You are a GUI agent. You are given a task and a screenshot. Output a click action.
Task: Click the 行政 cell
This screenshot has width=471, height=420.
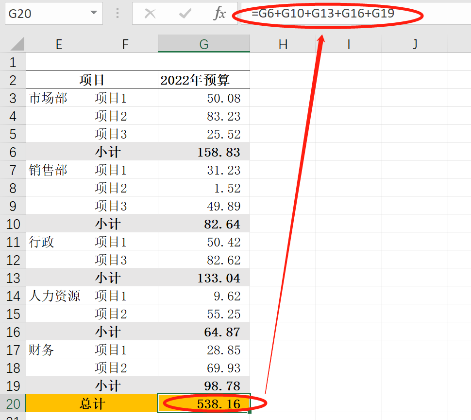click(x=59, y=242)
